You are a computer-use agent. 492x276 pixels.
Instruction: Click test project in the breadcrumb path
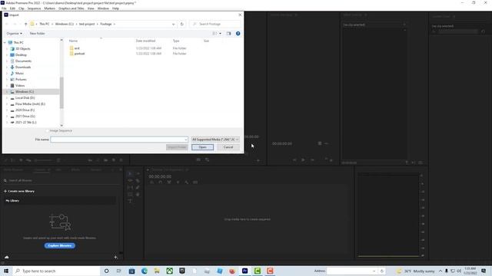87,24
